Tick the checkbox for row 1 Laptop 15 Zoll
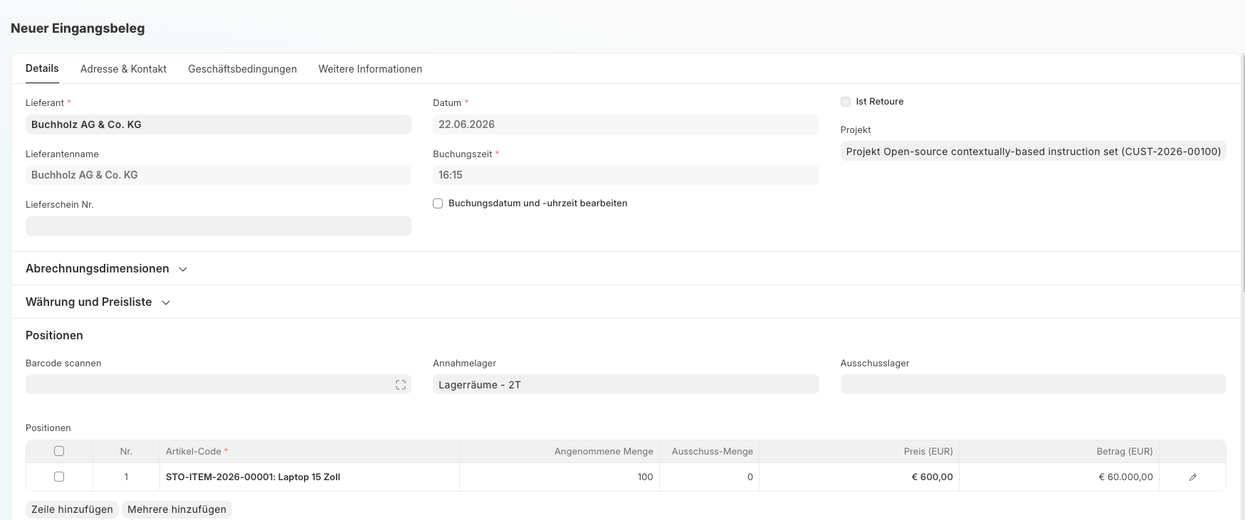Viewport: 1245px width, 520px height. click(59, 477)
